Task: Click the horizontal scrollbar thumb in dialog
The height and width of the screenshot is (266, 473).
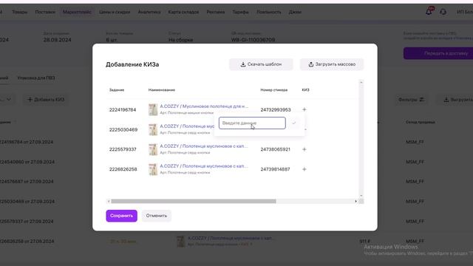Action: coord(194,201)
